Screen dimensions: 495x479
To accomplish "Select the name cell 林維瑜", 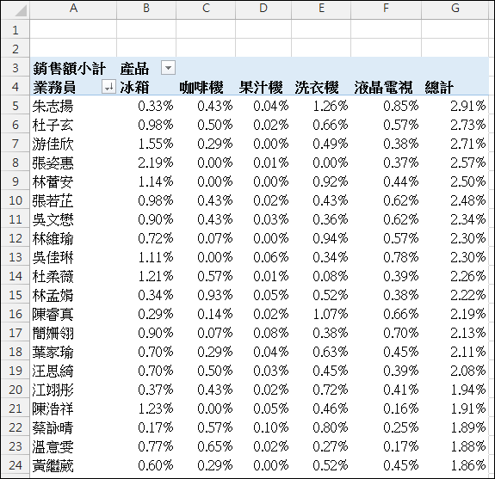I will point(73,238).
